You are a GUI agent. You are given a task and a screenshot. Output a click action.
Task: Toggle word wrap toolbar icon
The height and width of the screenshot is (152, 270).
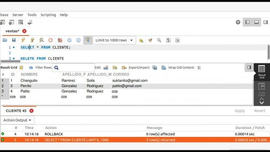(177, 40)
